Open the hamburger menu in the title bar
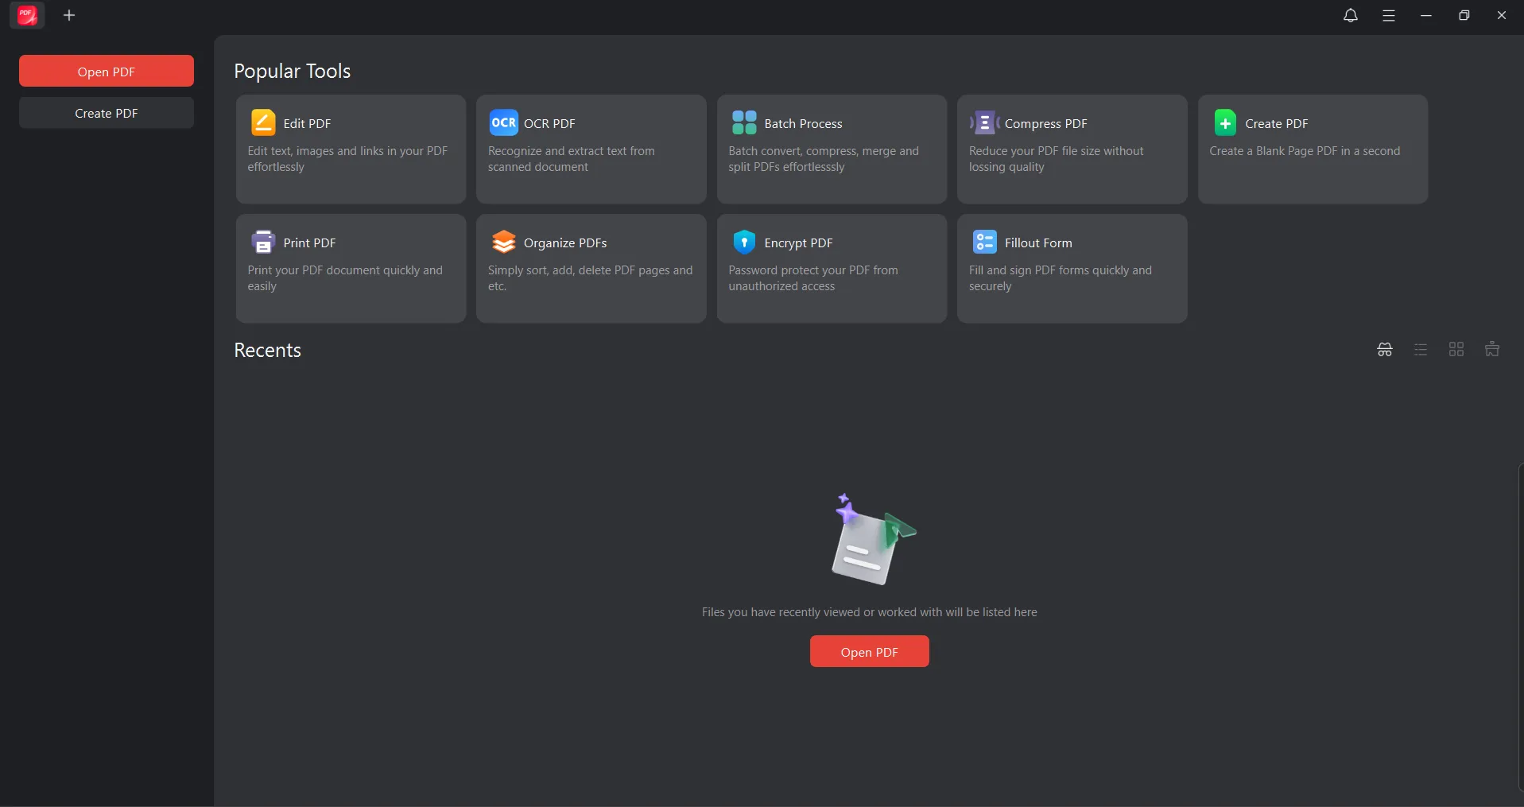 click(x=1388, y=15)
